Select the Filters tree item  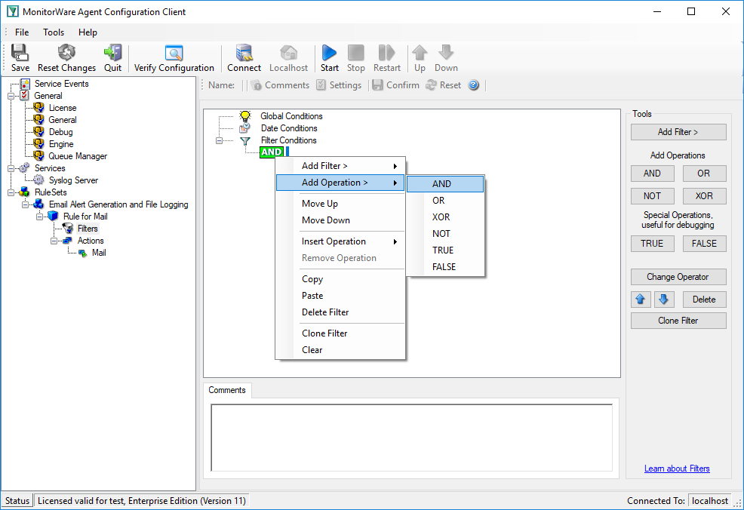point(88,229)
